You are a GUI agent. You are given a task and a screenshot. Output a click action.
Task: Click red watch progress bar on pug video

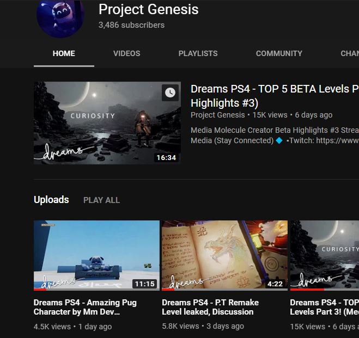pyautogui.click(x=40, y=290)
